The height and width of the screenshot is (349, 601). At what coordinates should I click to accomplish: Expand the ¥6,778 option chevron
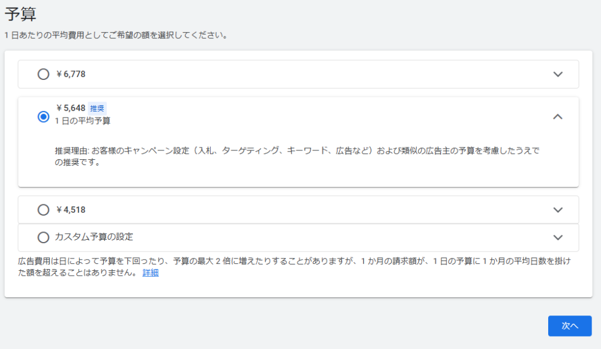click(x=558, y=74)
